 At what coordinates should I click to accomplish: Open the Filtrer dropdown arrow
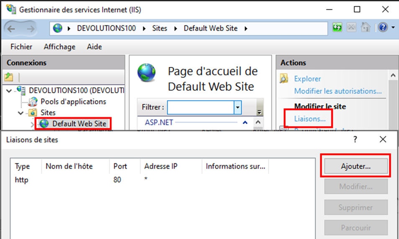tap(238, 107)
